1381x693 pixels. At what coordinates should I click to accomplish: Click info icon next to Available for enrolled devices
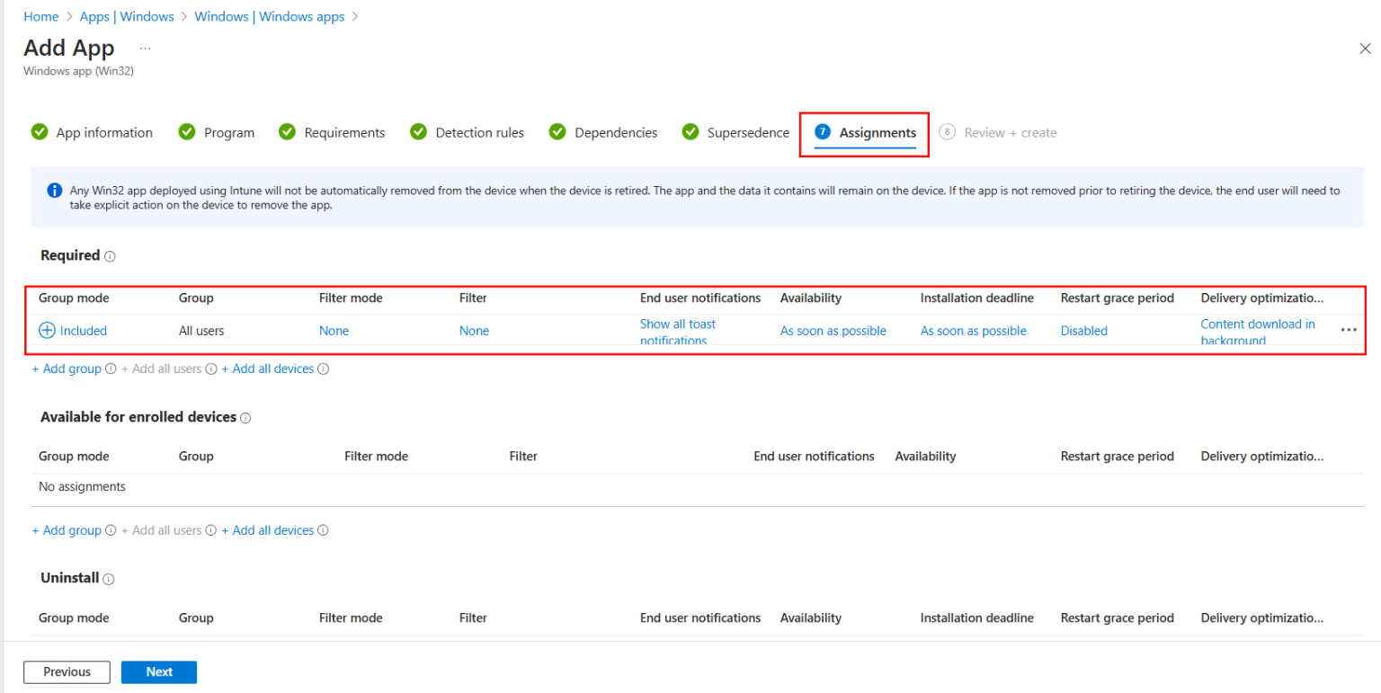point(245,417)
